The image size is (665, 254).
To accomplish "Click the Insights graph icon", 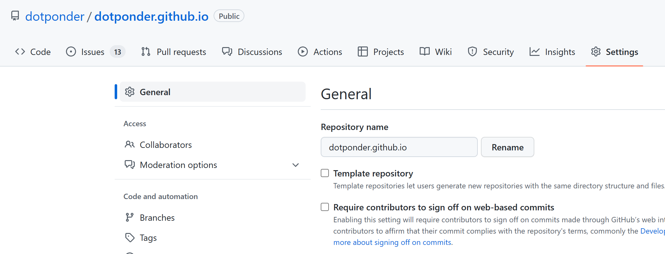I will pos(534,51).
